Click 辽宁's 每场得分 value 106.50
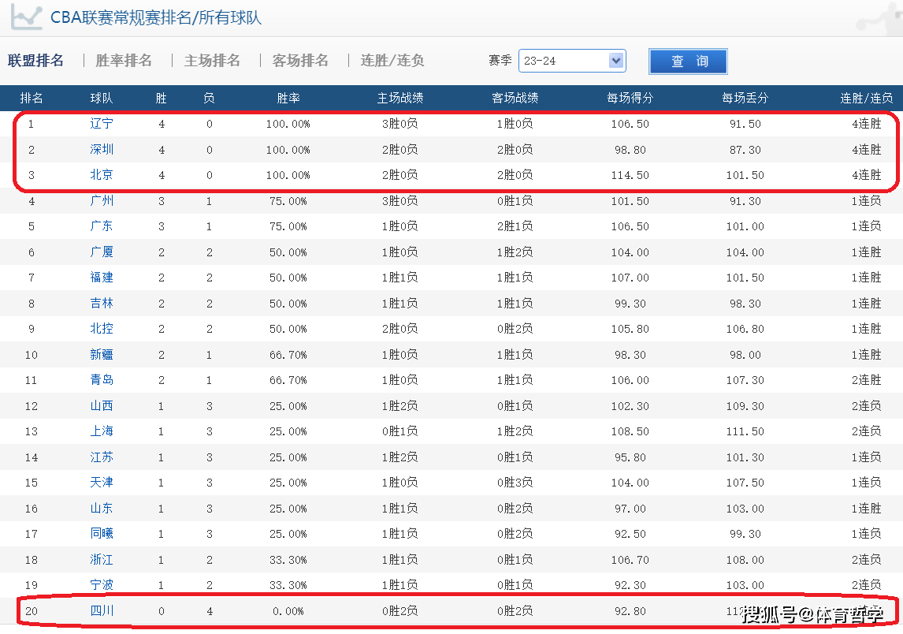The width and height of the screenshot is (903, 634). pos(630,124)
